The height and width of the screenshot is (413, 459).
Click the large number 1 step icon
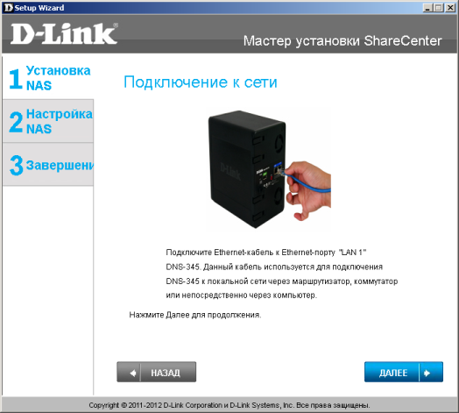(x=16, y=79)
